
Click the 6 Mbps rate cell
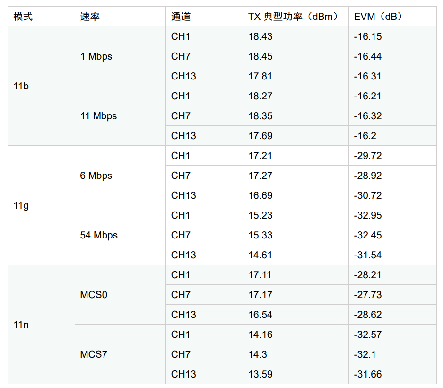121,176
